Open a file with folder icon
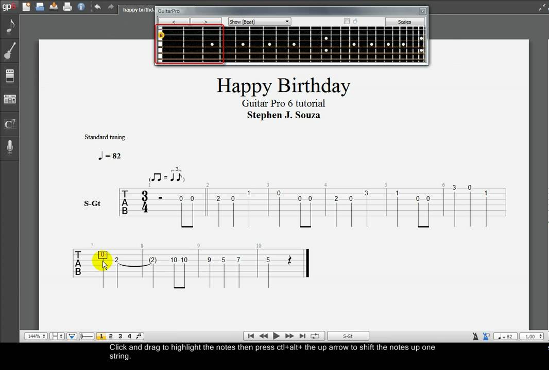Viewport: 549px width, 370px height. coord(40,6)
